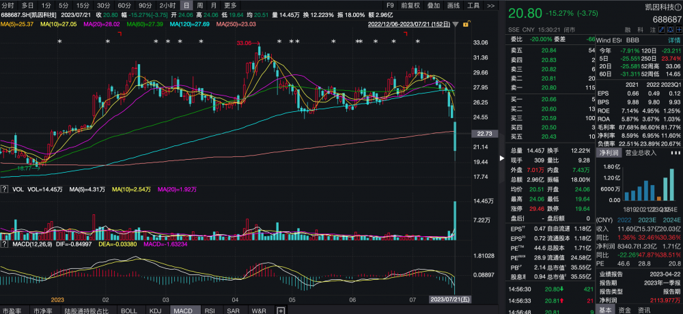683x314 pixels.
Task: Toggle the MA(250)=23.03 line legend
Action: coord(236,25)
